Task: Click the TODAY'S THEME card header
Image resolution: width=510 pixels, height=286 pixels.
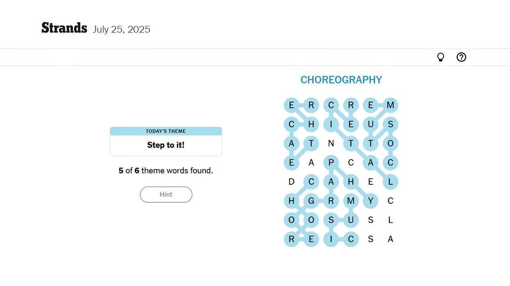Action: click(x=166, y=131)
